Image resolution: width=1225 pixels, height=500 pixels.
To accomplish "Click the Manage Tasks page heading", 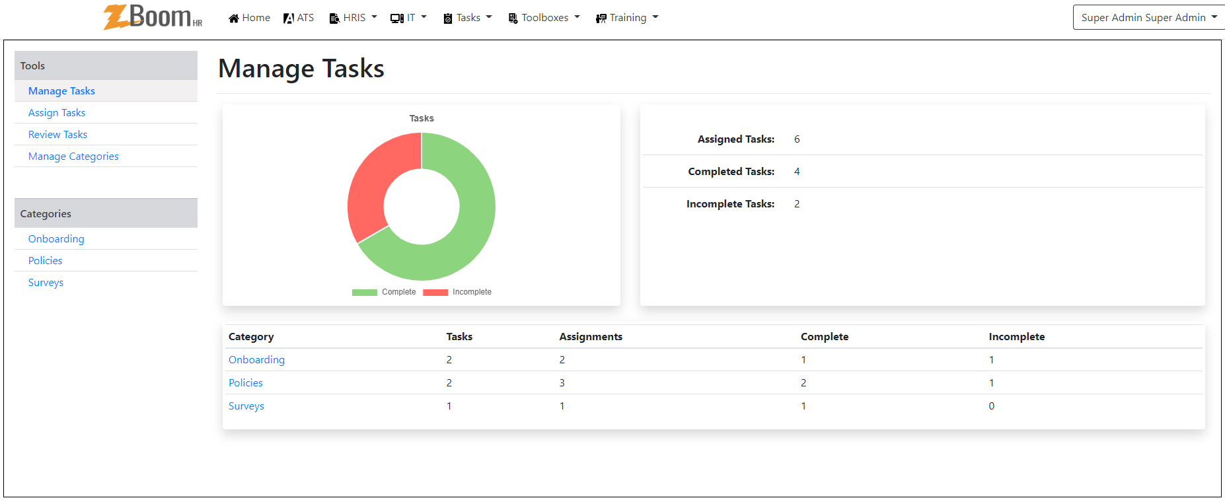I will (x=301, y=69).
